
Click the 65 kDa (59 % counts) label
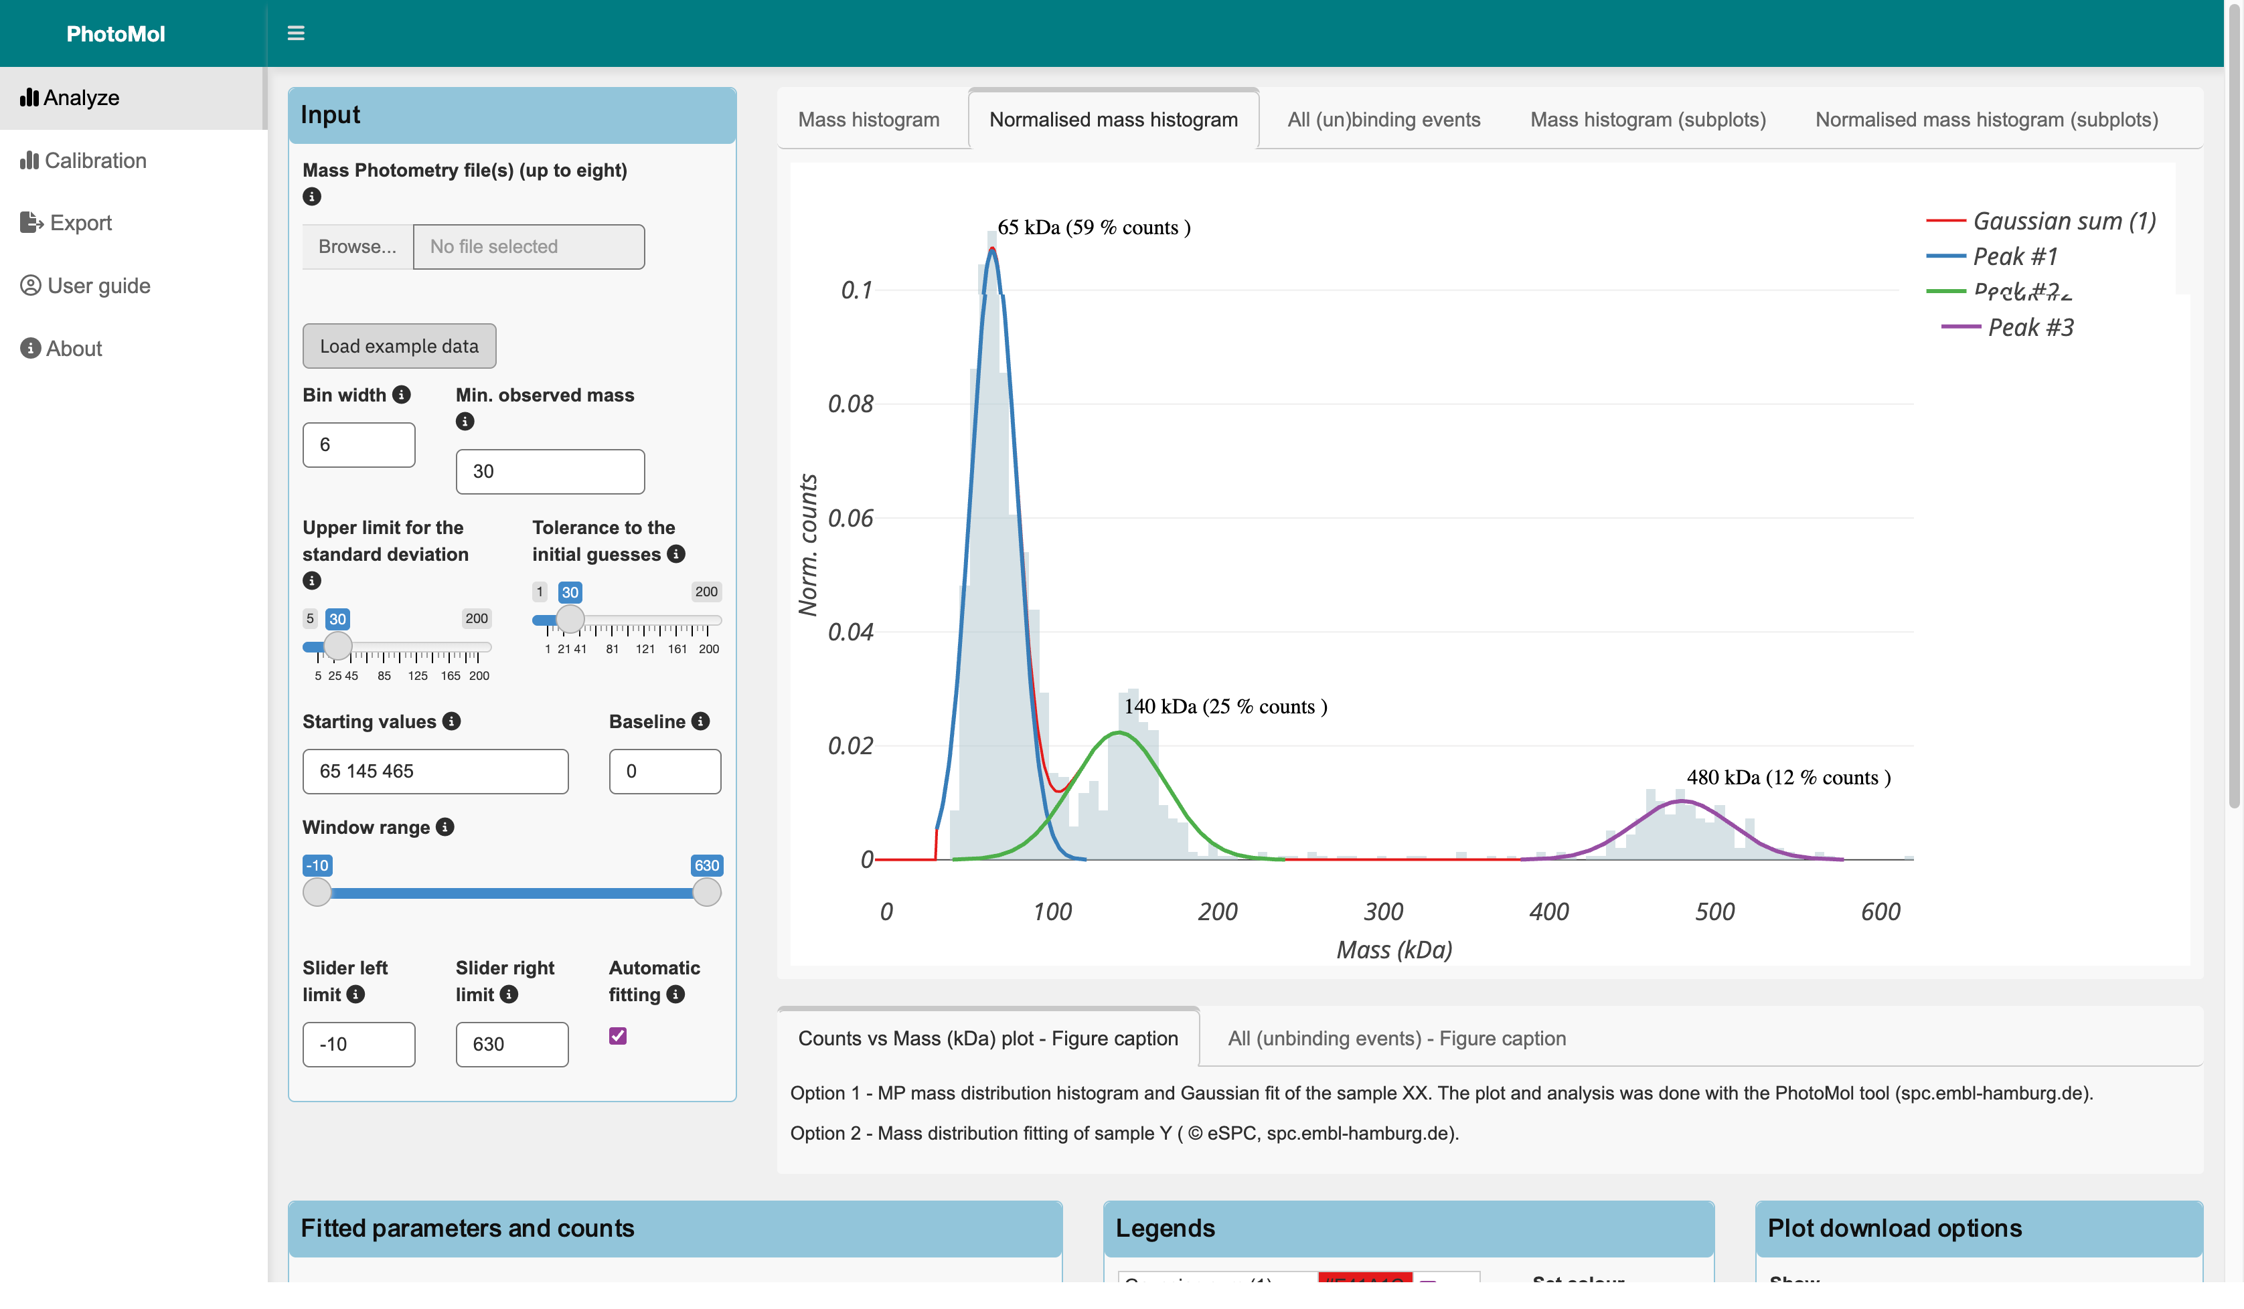click(1095, 228)
